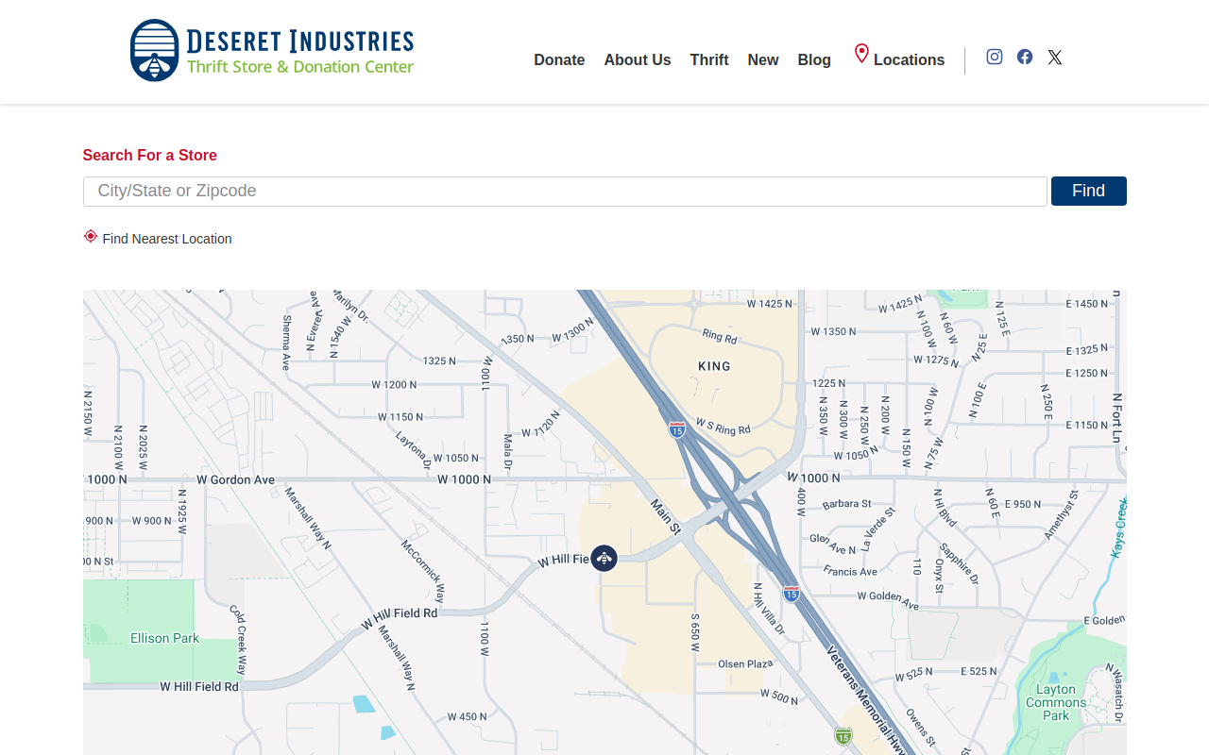Click the Olsen Plaza map label
1209x755 pixels.
point(745,664)
